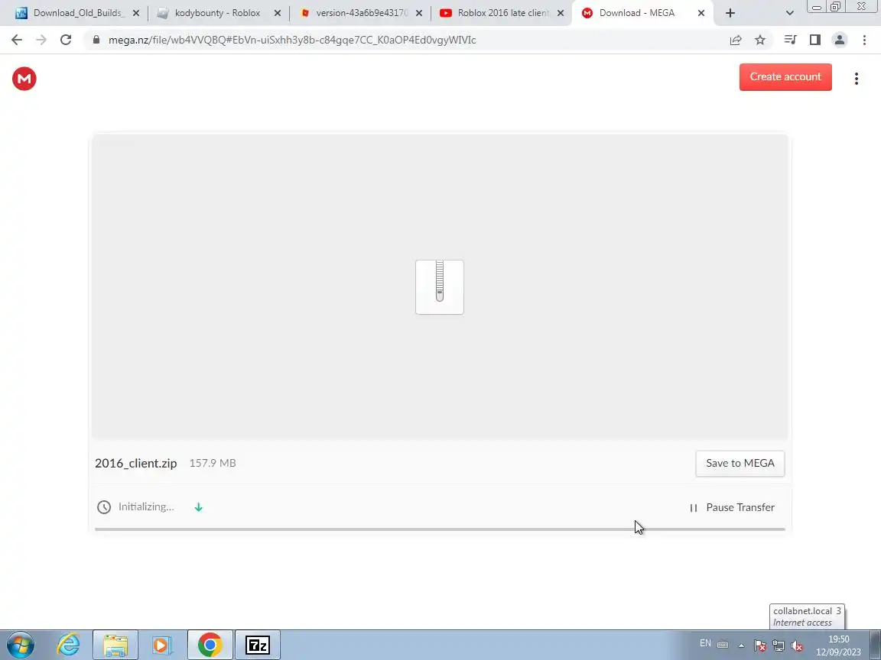
Task: Bookmark this page with star
Action: tap(760, 40)
